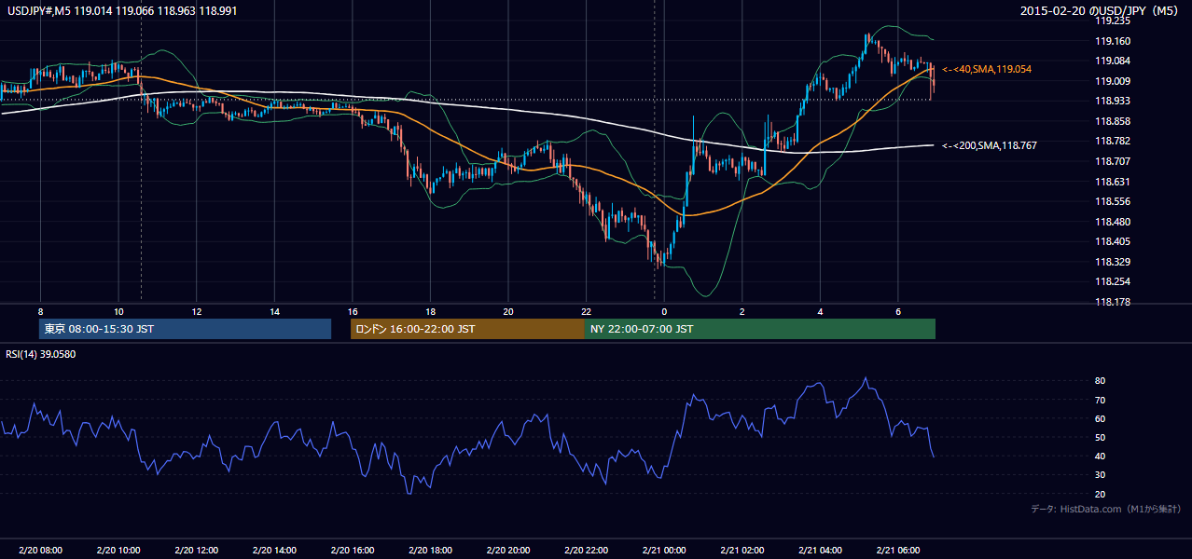Image resolution: width=1192 pixels, height=559 pixels.
Task: Click the 2/21 04:00 time label
Action: click(820, 550)
